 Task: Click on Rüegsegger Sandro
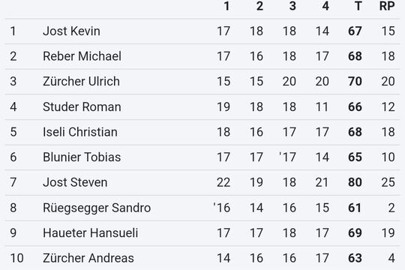pyautogui.click(x=97, y=208)
